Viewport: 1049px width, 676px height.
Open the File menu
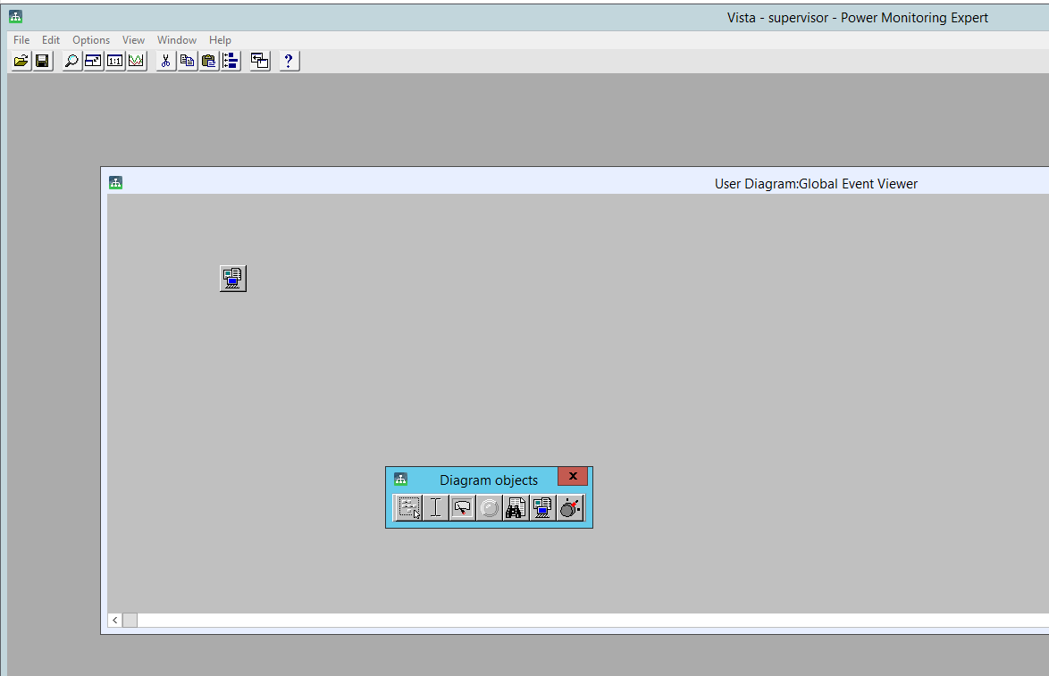pos(21,40)
